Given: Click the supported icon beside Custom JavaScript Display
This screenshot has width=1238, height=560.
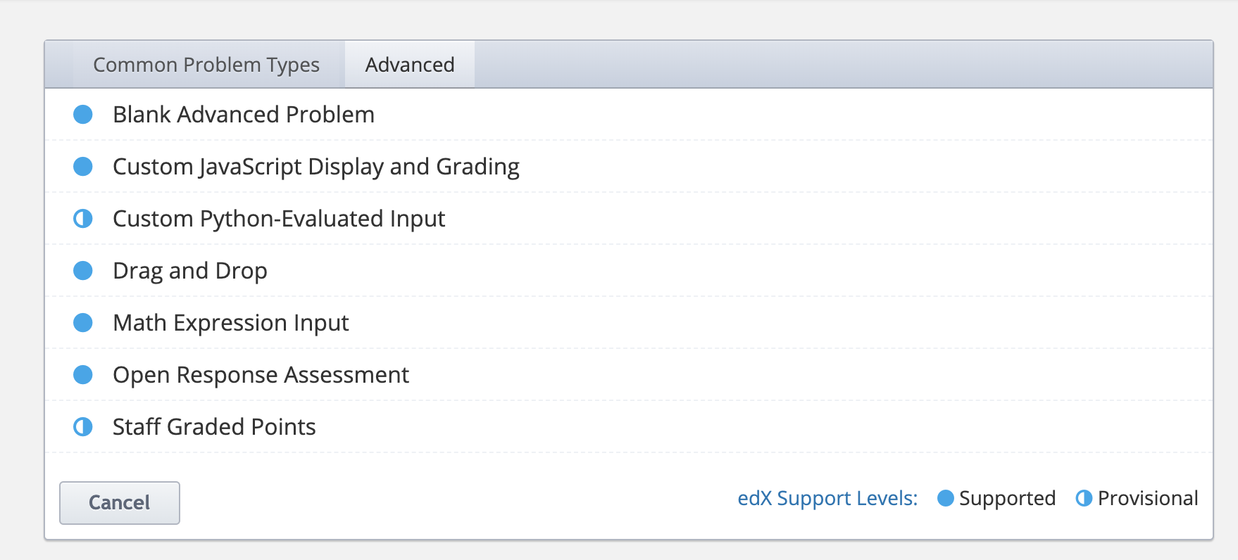Looking at the screenshot, I should [x=83, y=167].
